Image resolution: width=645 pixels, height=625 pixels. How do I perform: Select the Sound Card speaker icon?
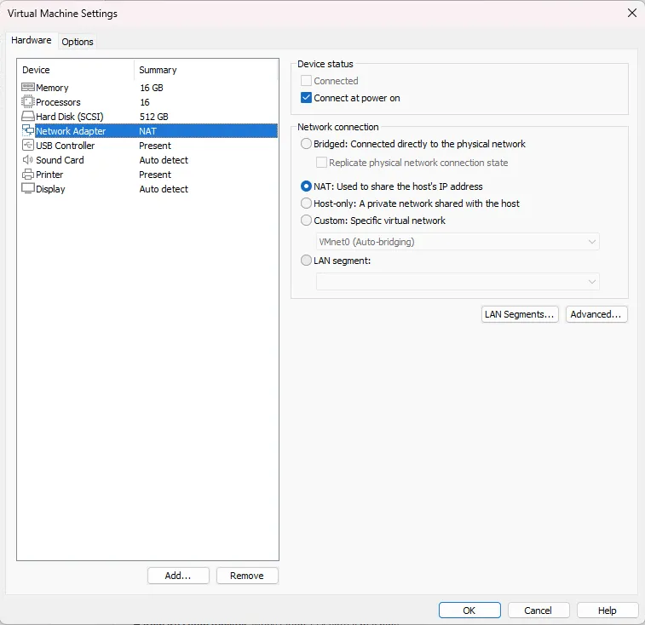click(27, 160)
